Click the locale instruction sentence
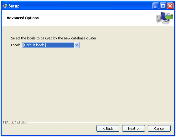Image resolution: width=176 pixels, height=137 pixels. pos(54,38)
